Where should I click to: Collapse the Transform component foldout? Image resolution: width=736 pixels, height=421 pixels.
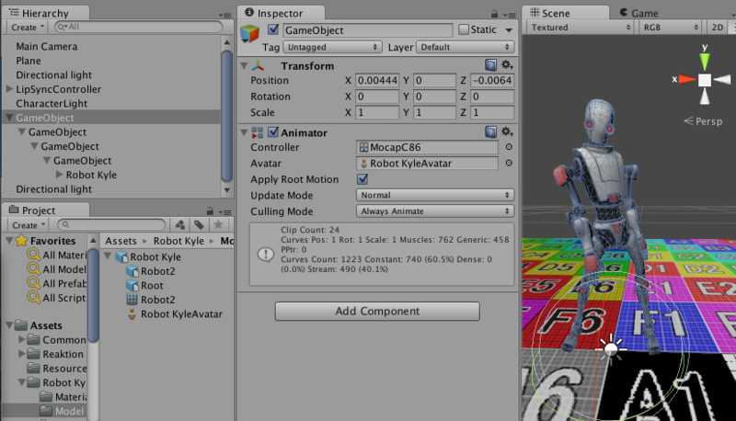(244, 66)
